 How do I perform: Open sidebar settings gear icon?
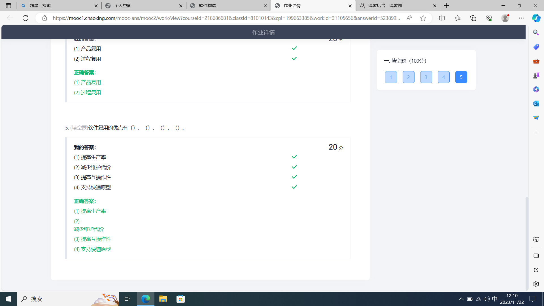536,284
